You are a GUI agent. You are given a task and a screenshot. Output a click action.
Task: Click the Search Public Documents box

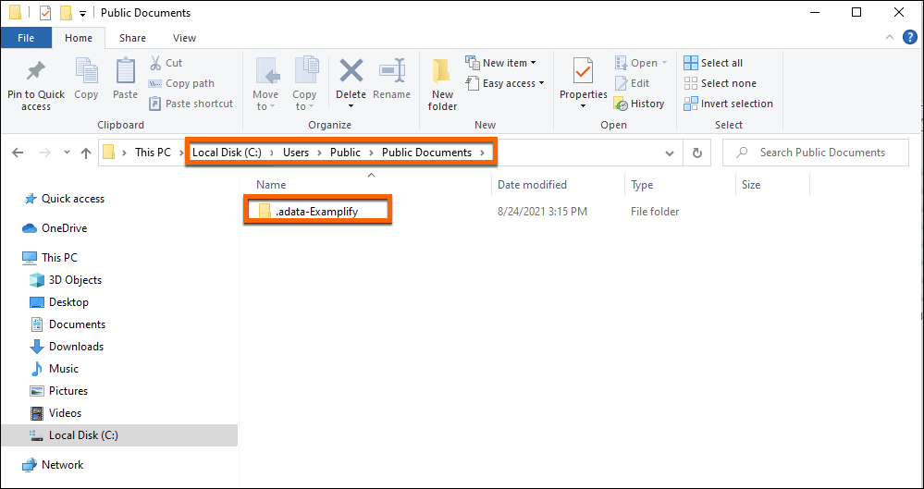tap(816, 153)
